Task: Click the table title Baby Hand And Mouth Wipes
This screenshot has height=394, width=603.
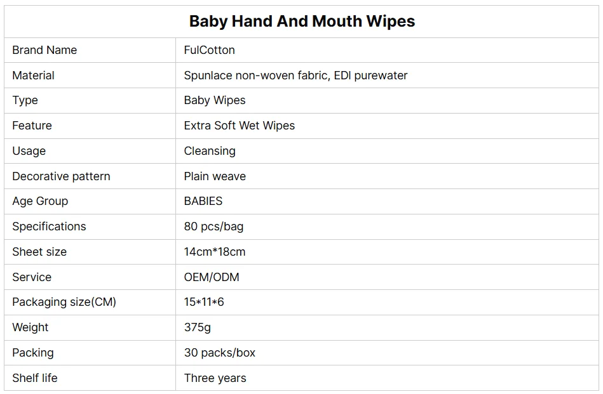Action: 302,21
